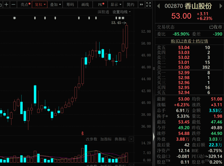Click the ROE value -0.75%
The height and width of the screenshot is (166, 224).
click(x=215, y=151)
